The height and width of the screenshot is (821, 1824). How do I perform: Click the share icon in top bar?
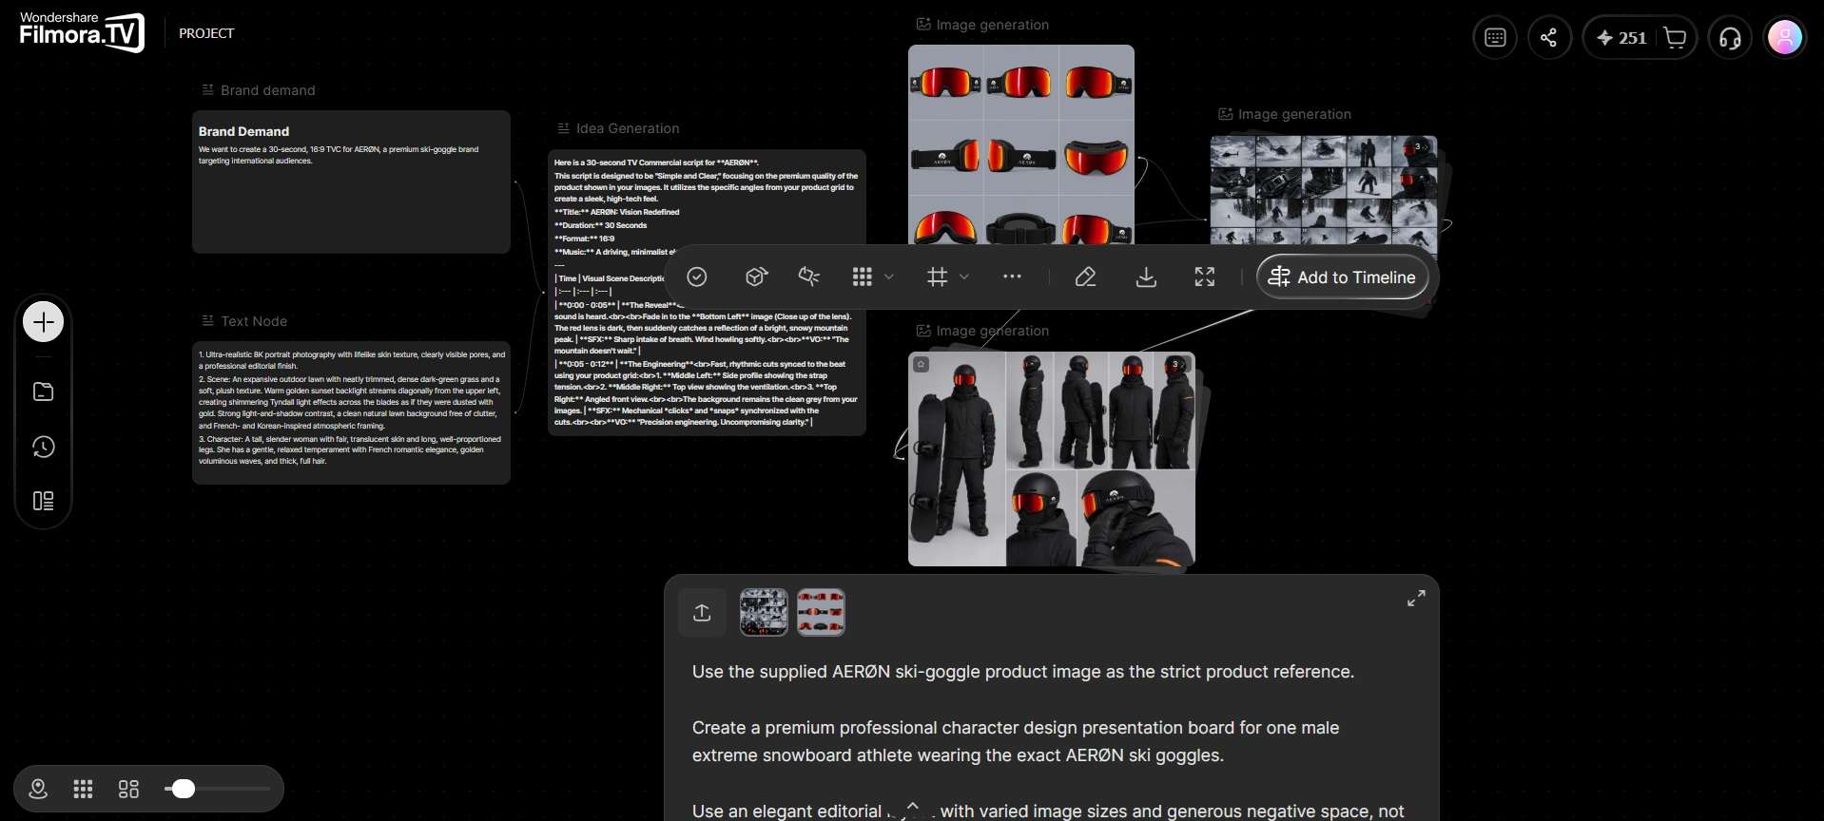click(1549, 38)
